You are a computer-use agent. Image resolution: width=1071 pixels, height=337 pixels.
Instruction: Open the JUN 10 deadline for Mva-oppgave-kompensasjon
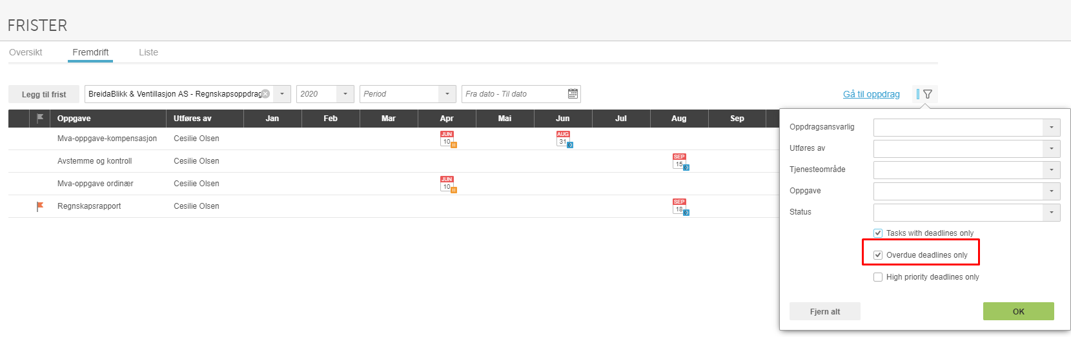(448, 139)
